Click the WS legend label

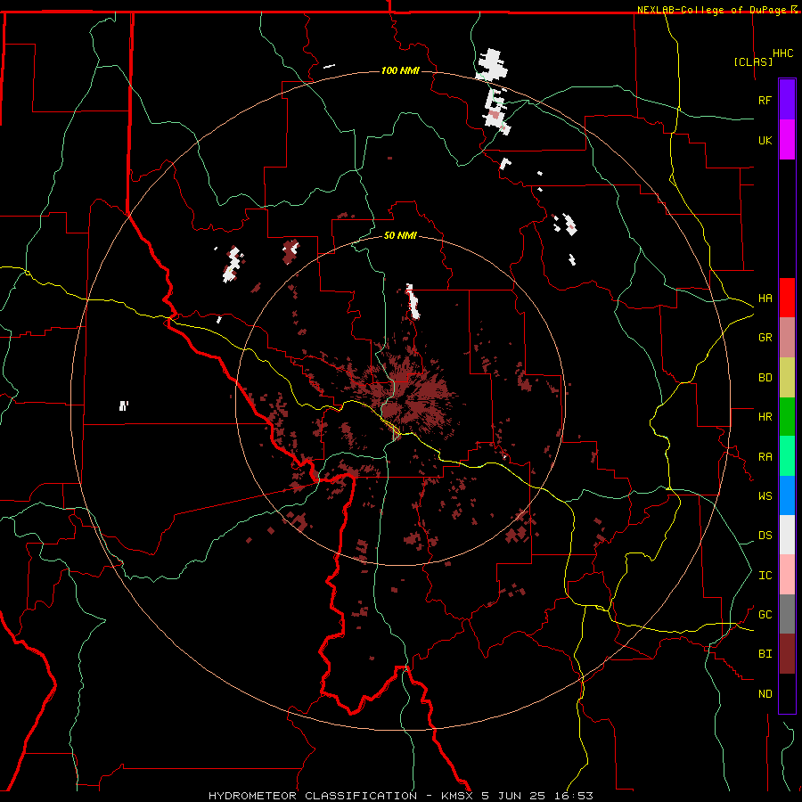click(765, 496)
